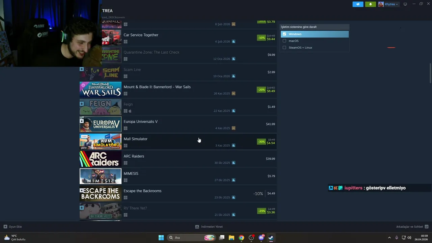Click the in-library list badge on Feign thumbnail
The image size is (432, 243).
(x=82, y=103)
